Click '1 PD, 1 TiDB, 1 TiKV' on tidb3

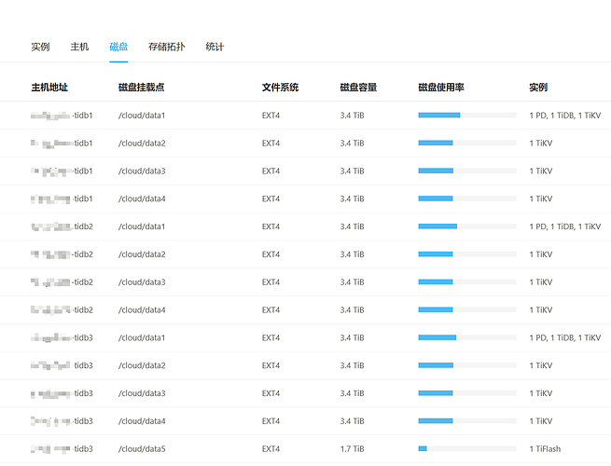[565, 337]
